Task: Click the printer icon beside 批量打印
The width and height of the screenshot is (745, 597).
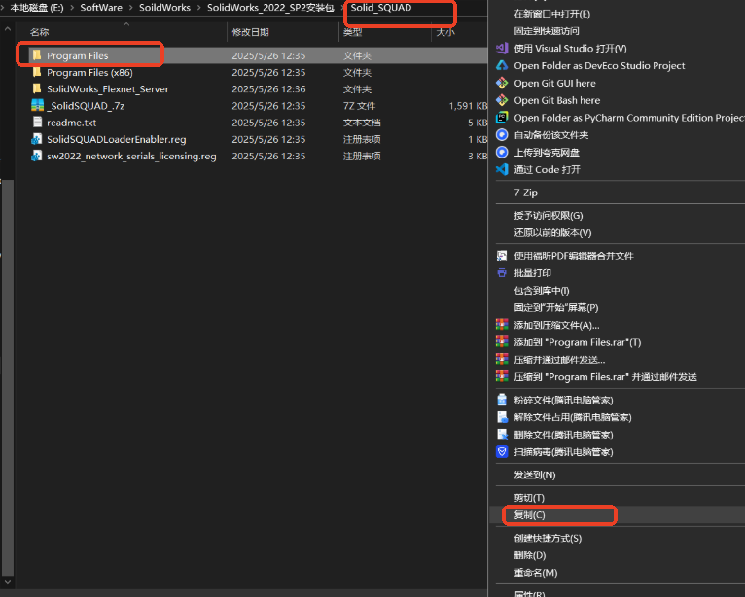Action: point(502,273)
